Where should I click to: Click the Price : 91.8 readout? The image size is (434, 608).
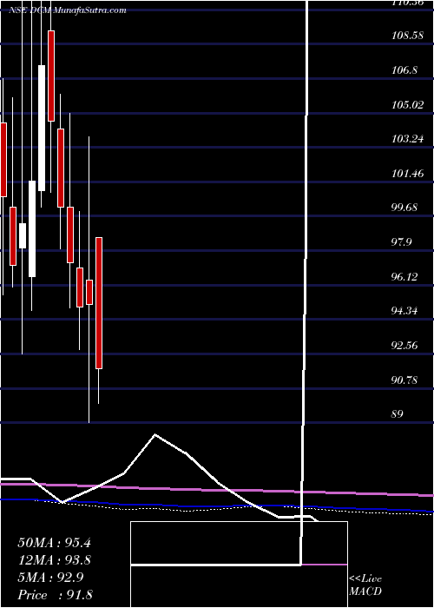pyautogui.click(x=55, y=595)
